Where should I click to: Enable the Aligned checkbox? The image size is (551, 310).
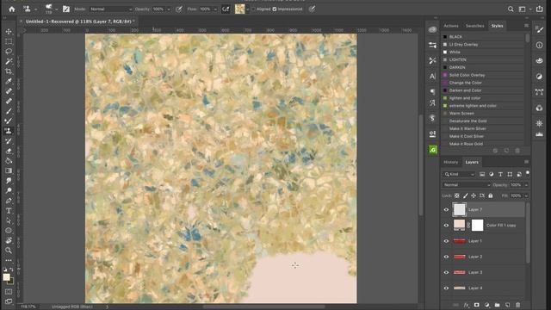pyautogui.click(x=253, y=9)
